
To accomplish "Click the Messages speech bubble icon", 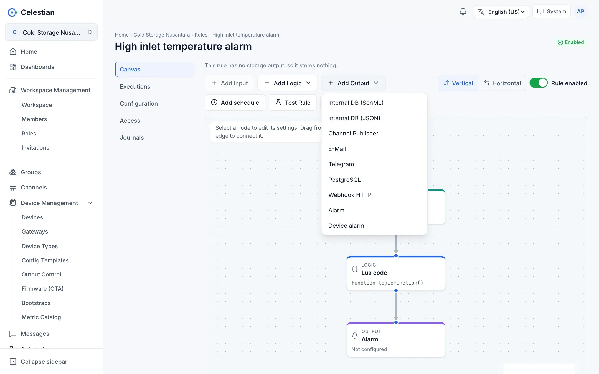I will click(13, 334).
